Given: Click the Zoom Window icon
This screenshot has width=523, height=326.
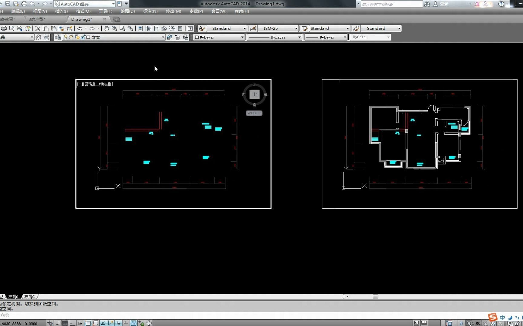Looking at the screenshot, I should (x=122, y=28).
